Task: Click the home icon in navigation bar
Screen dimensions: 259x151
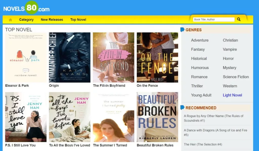Action: [x=10, y=20]
